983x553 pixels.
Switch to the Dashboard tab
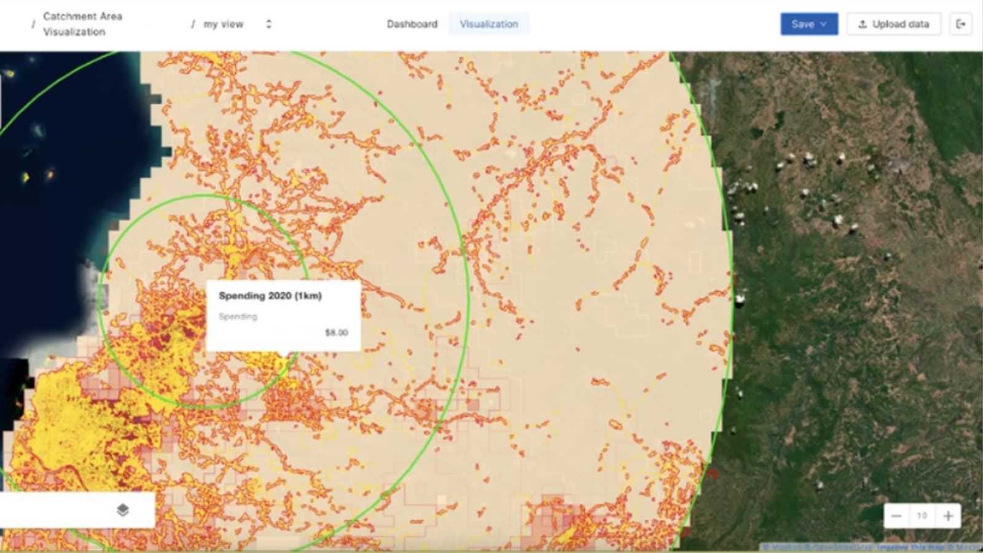pos(412,24)
